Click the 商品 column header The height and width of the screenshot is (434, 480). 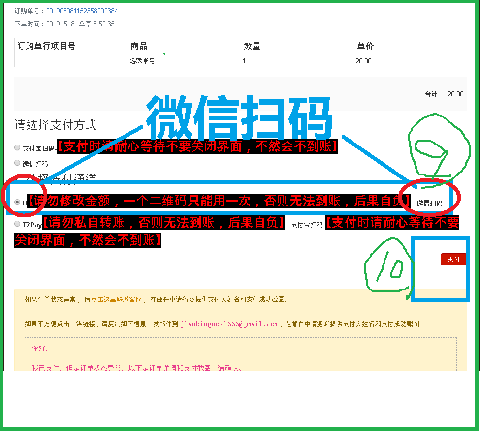(184, 47)
